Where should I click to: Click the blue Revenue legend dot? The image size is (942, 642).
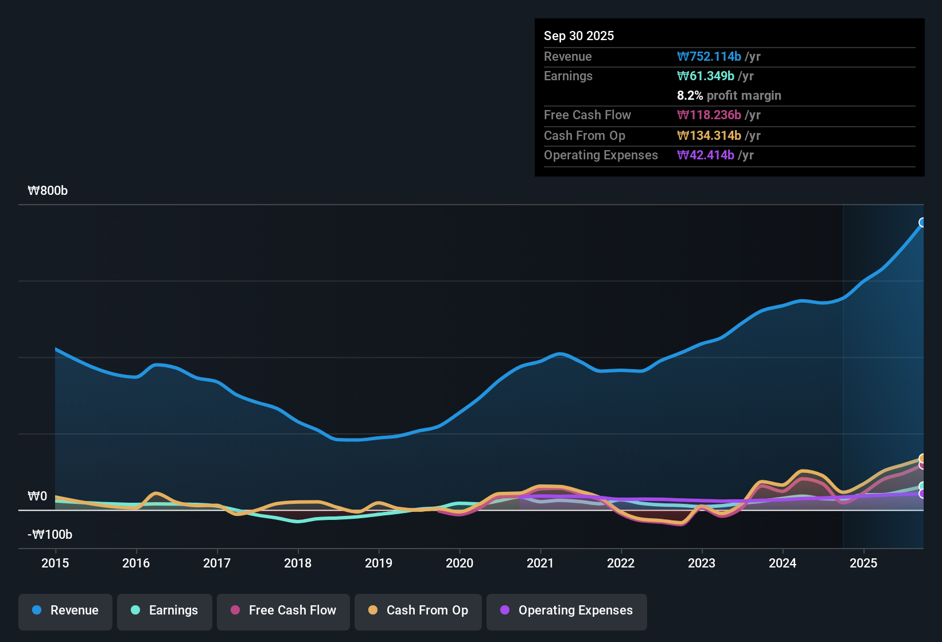[x=37, y=610]
